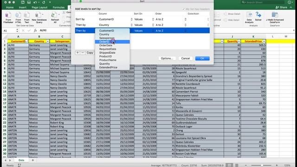Choose ProductName from the column list

coord(112,60)
